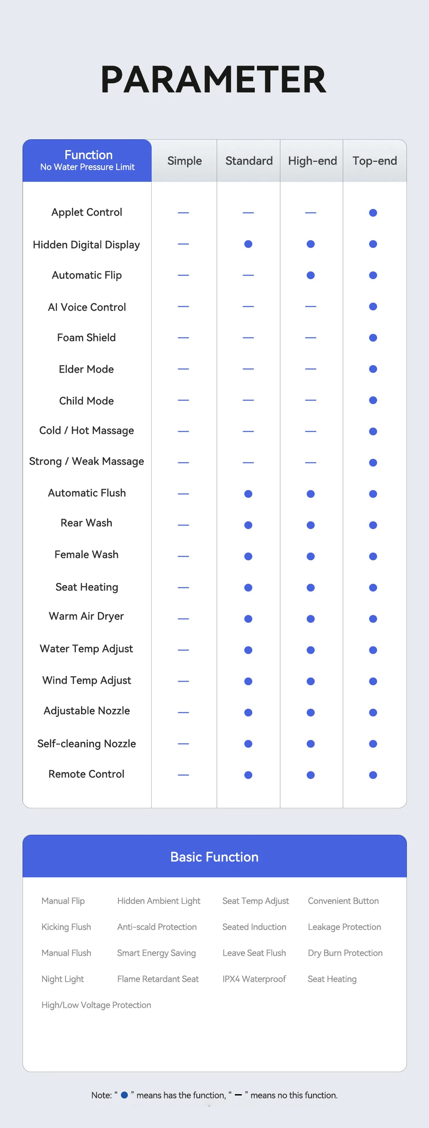Click the black dash in the legend note
This screenshot has height=1128, width=429.
pyautogui.click(x=238, y=1095)
